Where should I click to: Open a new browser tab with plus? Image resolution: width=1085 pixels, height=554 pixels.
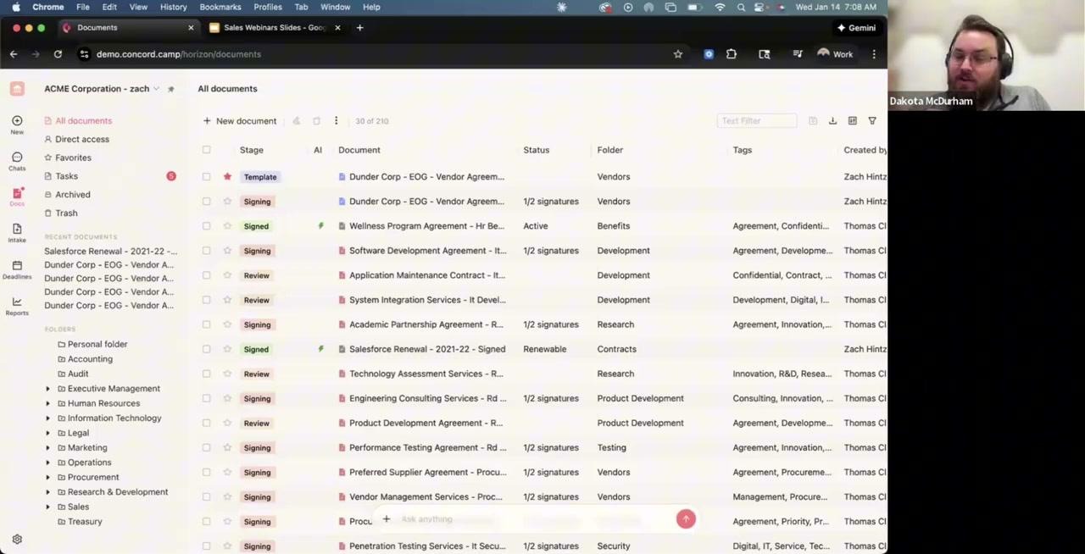(x=359, y=28)
